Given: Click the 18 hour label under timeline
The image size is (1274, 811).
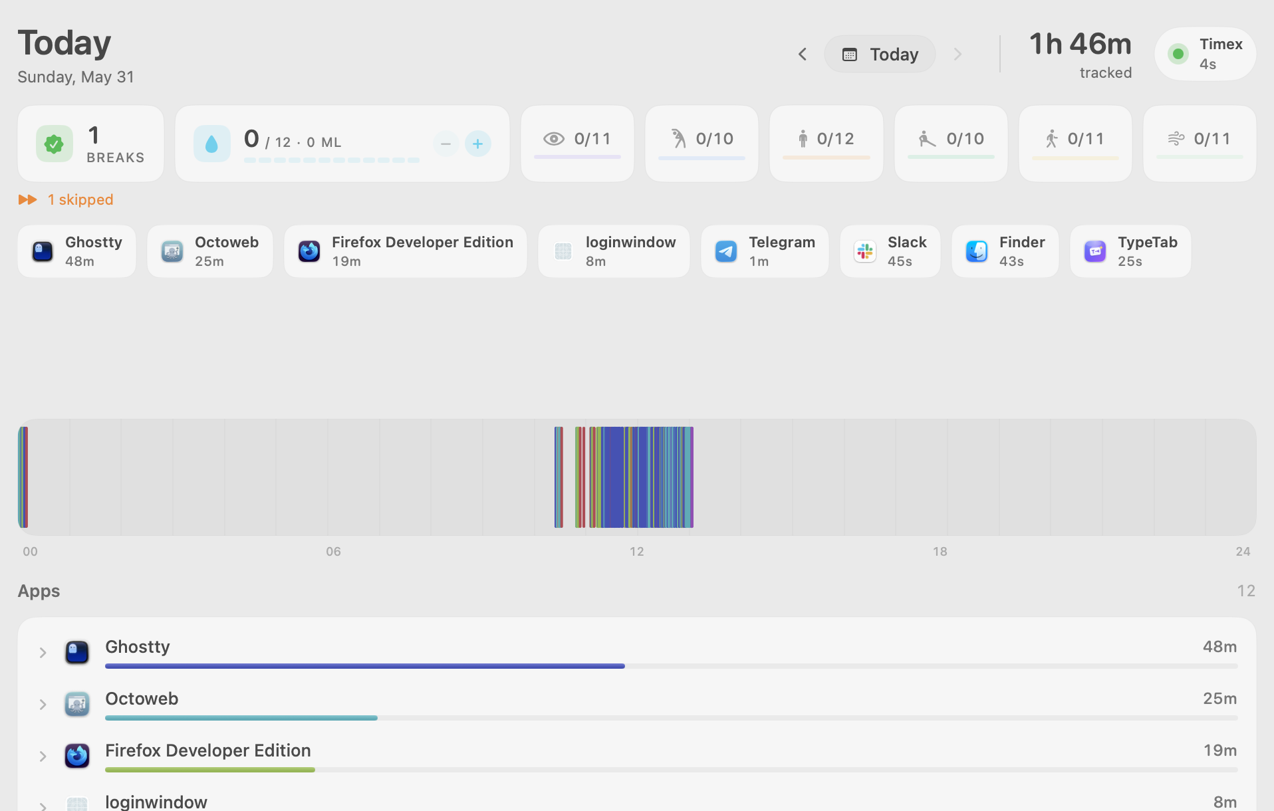Looking at the screenshot, I should click(940, 552).
